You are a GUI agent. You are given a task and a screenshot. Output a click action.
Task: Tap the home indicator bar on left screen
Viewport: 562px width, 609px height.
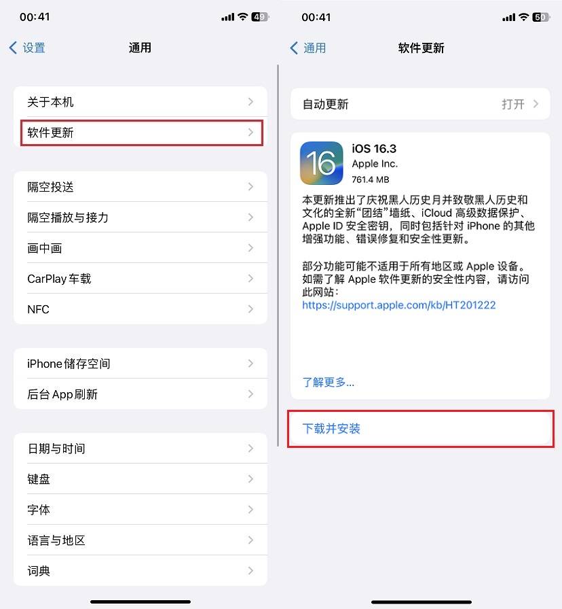[x=140, y=602]
